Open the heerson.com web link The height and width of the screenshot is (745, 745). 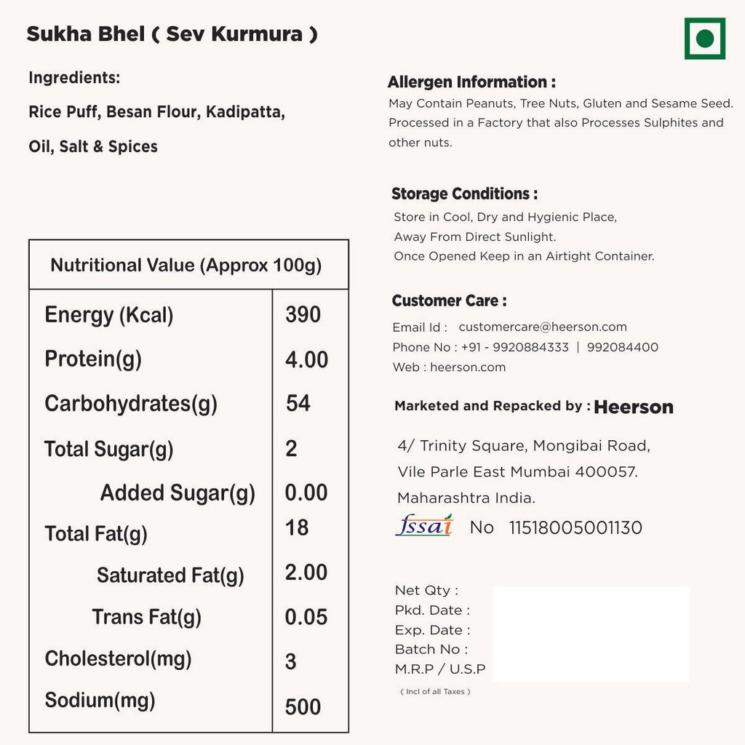(468, 367)
